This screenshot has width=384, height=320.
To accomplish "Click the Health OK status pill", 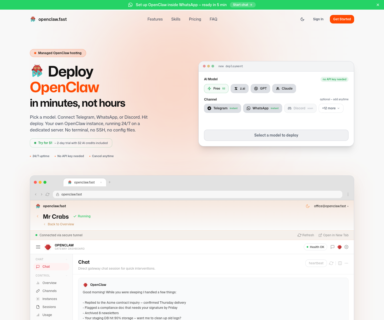I will click(315, 247).
